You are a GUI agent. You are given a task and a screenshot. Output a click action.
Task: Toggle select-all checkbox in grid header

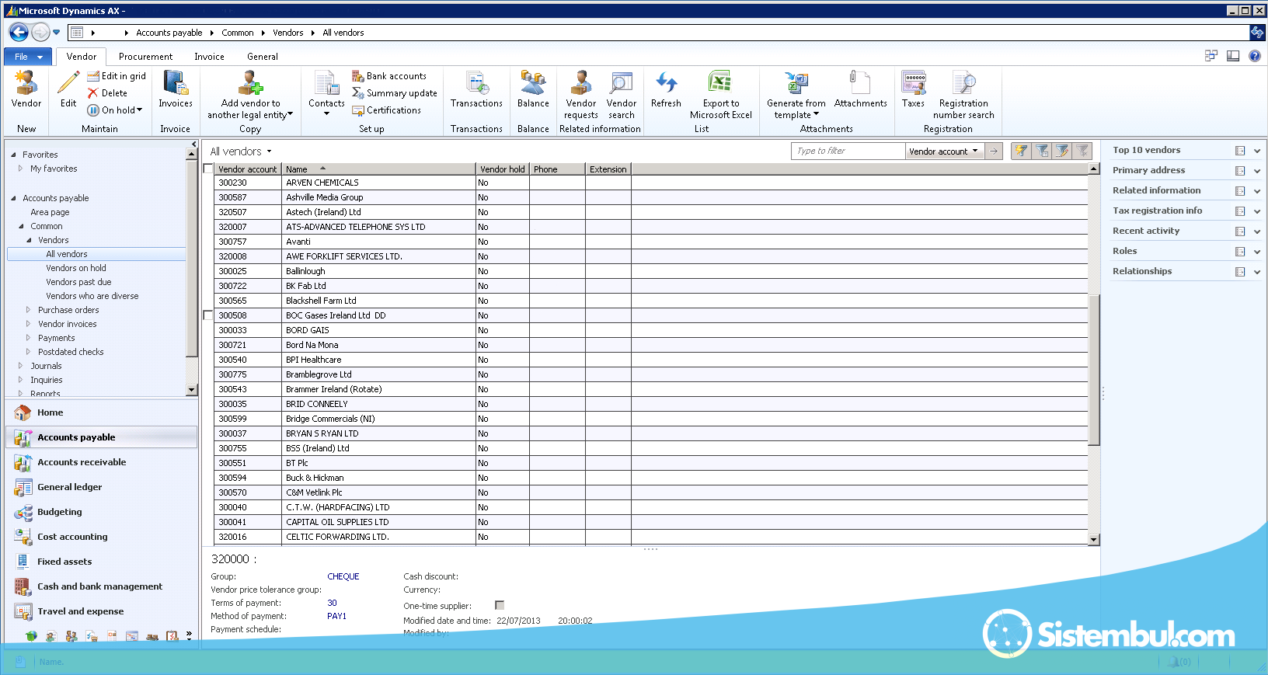pos(208,169)
